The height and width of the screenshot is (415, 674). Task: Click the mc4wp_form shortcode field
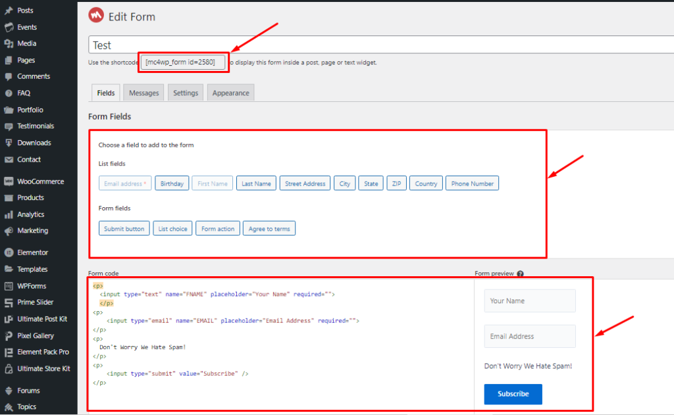tap(183, 62)
